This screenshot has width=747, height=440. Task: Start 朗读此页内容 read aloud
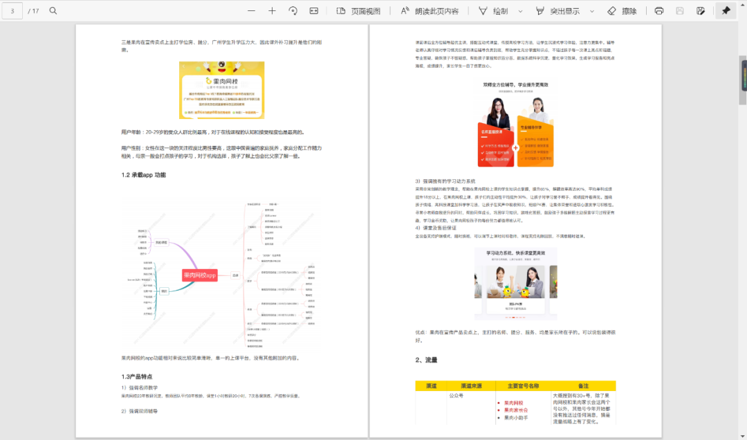coord(430,10)
